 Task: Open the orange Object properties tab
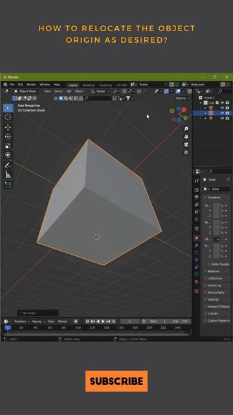(197, 238)
